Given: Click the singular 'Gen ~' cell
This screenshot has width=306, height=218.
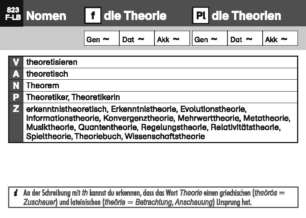Looking at the screenshot, I should [x=102, y=39].
